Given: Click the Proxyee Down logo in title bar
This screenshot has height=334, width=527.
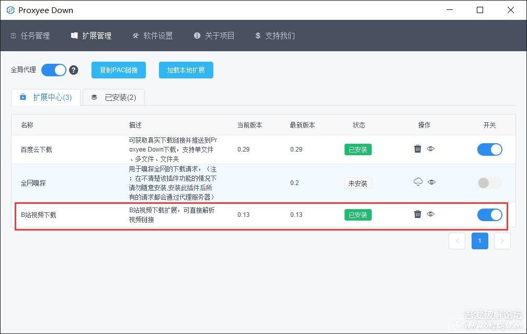Looking at the screenshot, I should (10, 10).
